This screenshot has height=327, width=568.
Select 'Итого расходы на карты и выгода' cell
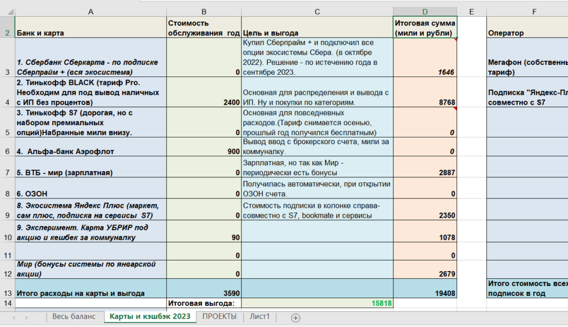[x=90, y=288]
